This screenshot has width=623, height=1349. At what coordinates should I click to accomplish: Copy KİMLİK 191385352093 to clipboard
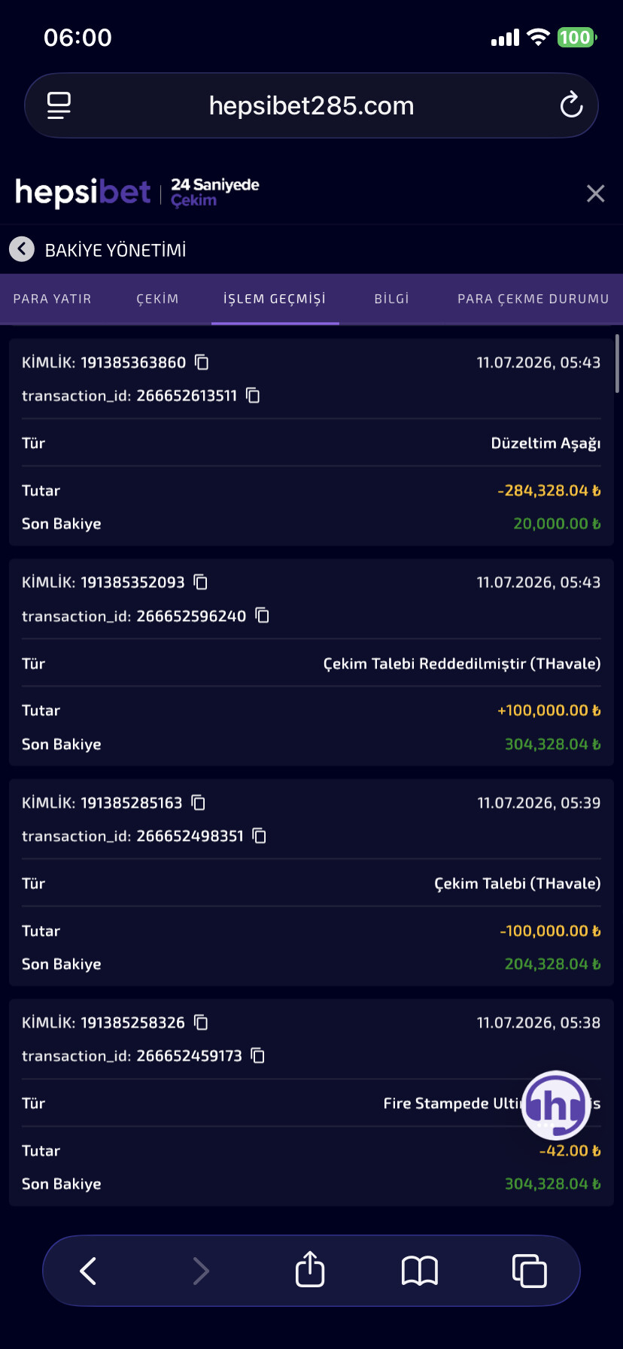pos(201,582)
